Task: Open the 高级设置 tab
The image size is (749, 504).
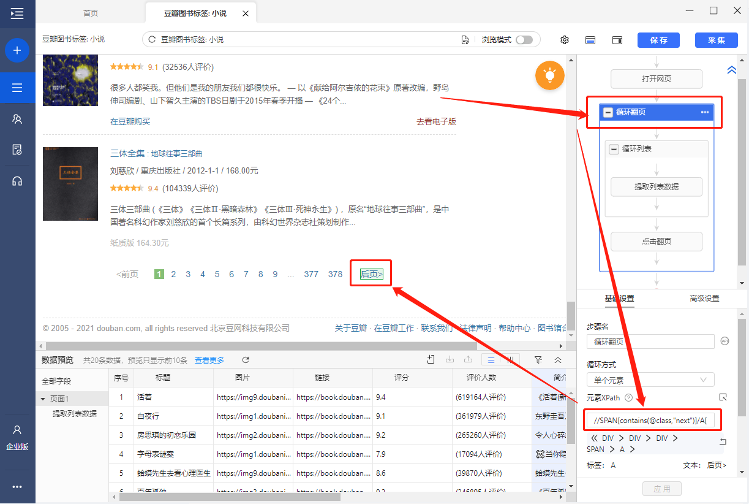Action: 704,299
